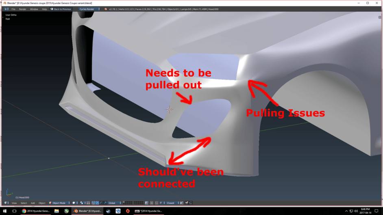Toggle snap during transform
The height and width of the screenshot is (215, 383).
[x=157, y=203]
